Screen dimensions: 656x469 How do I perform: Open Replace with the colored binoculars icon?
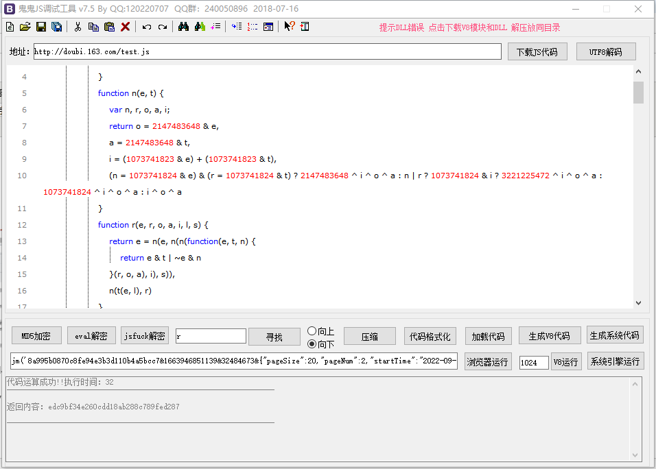click(200, 27)
